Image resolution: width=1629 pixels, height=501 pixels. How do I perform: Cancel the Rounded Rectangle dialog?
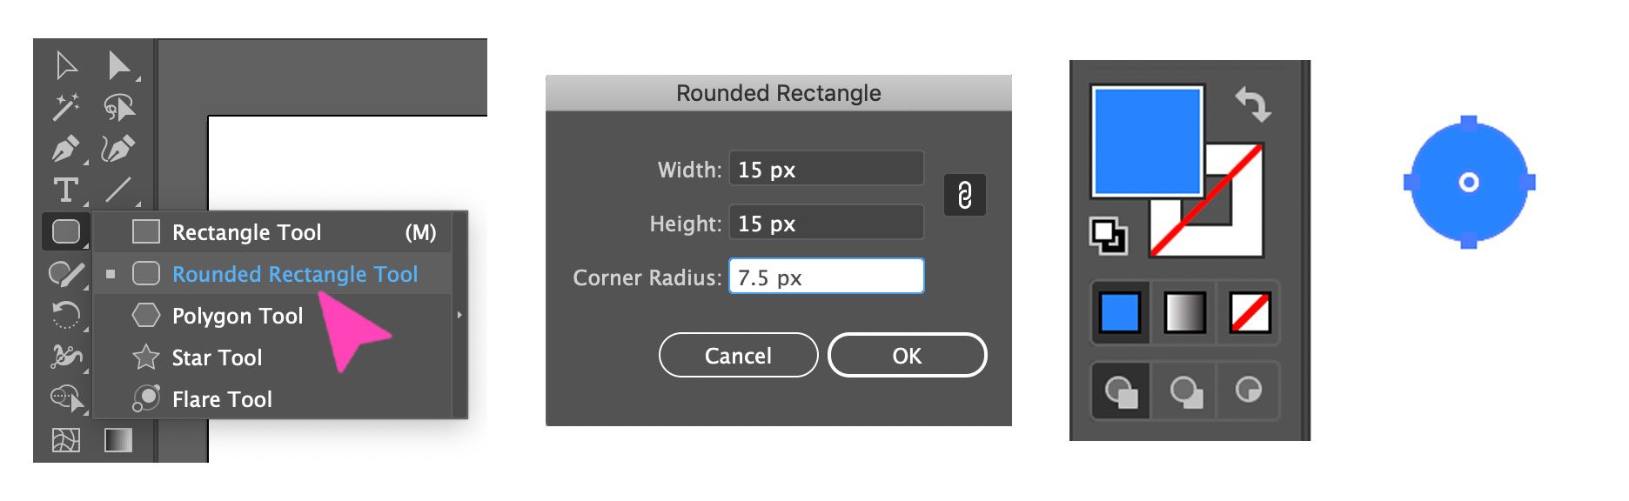coord(737,355)
